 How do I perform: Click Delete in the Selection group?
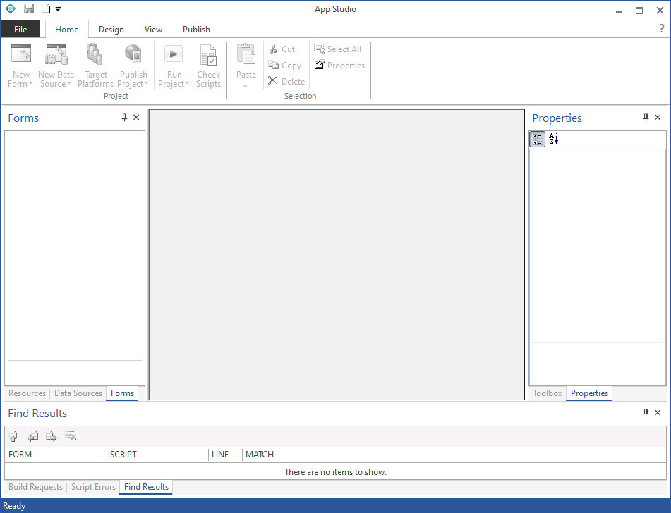tap(286, 81)
